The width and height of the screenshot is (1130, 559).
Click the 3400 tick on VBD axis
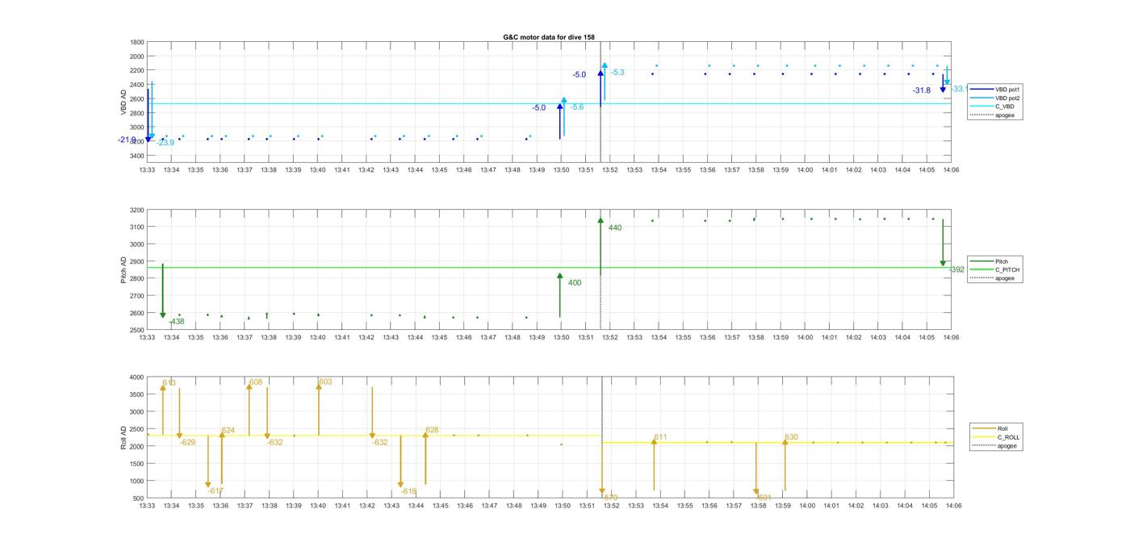pos(137,155)
